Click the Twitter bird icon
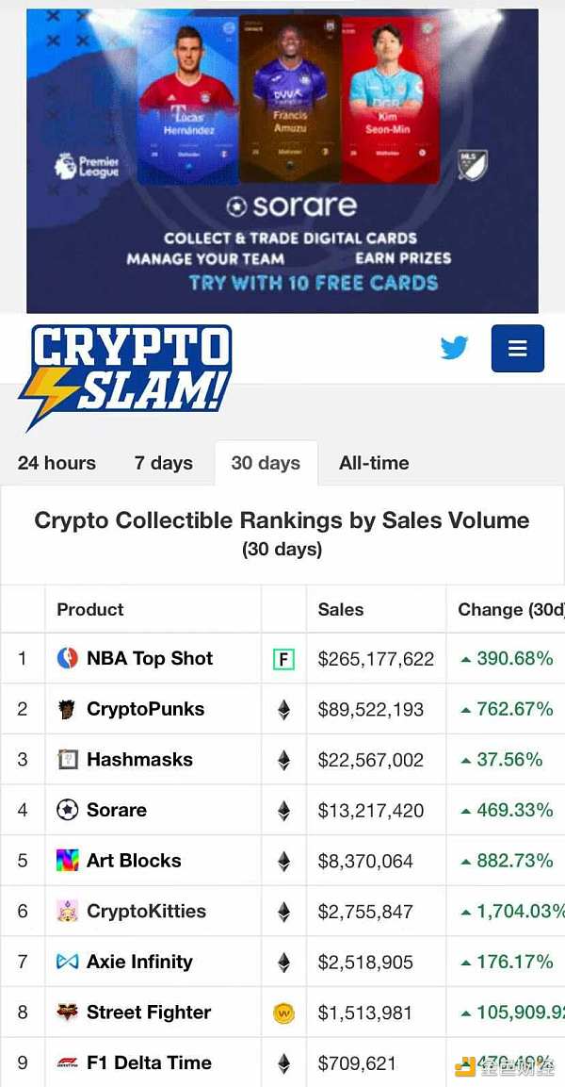The width and height of the screenshot is (565, 1087). 455,348
